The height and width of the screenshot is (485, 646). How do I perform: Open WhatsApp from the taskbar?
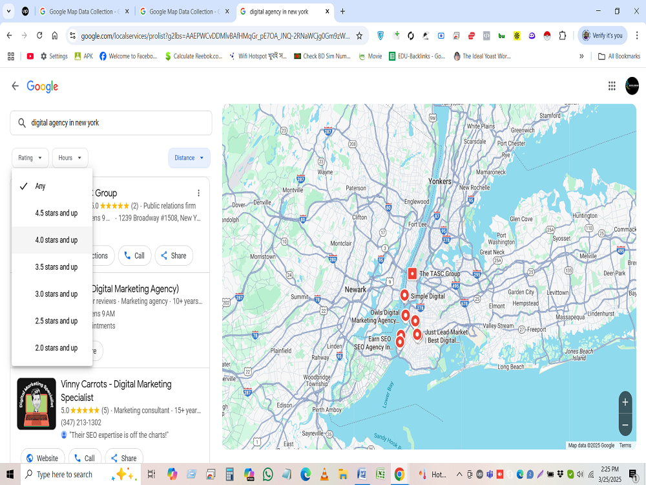[x=268, y=474]
